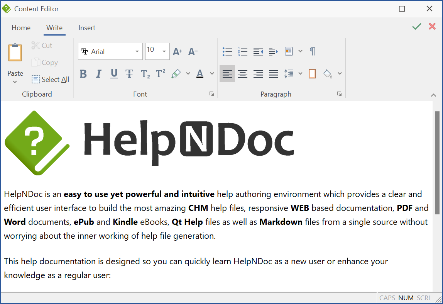Align text left
The width and height of the screenshot is (443, 304).
point(227,74)
